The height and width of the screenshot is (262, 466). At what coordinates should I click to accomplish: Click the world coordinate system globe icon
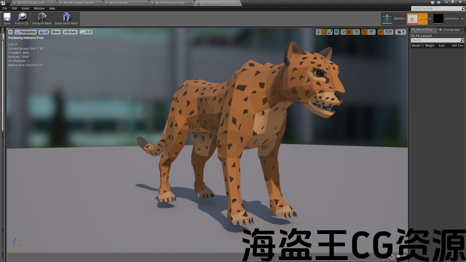(337, 32)
